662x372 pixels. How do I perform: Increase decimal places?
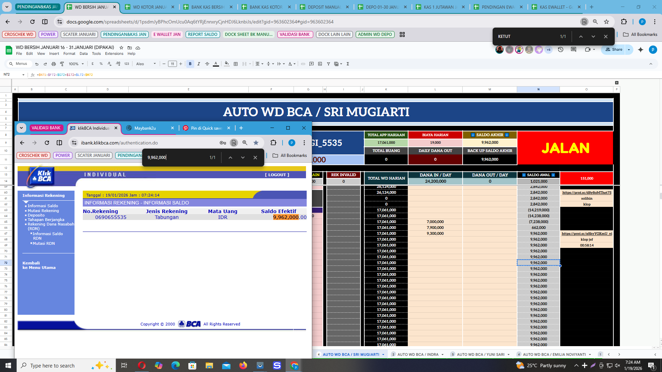118,64
